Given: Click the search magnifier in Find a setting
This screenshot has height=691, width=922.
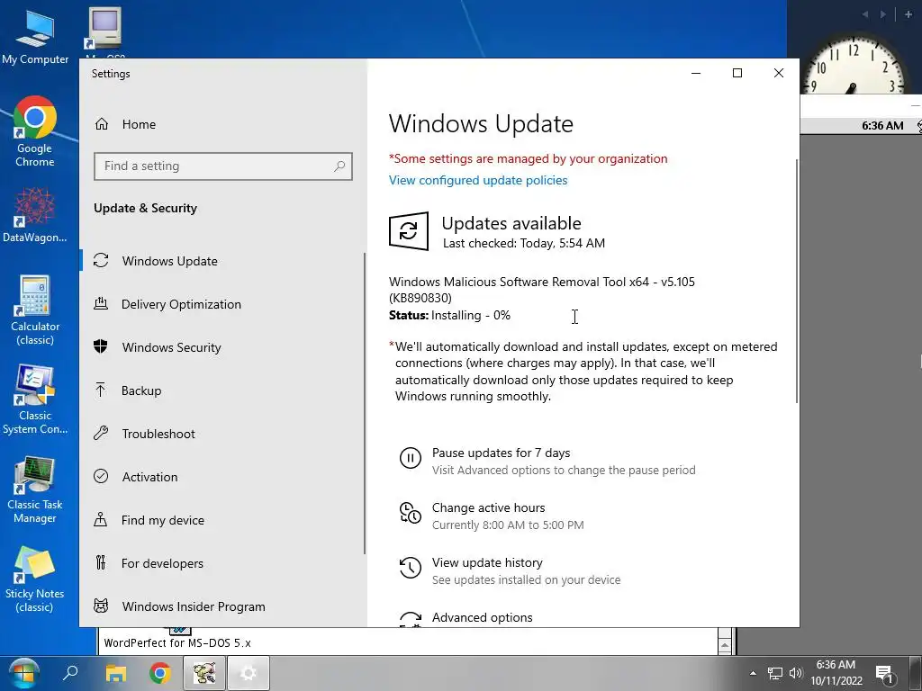Looking at the screenshot, I should pyautogui.click(x=339, y=166).
